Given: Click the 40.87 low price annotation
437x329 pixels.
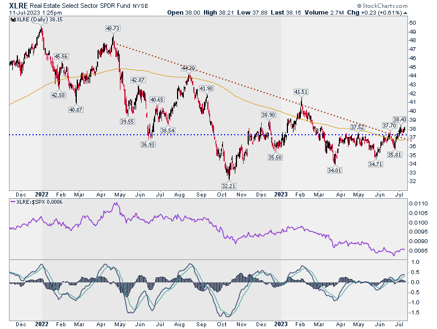Looking at the screenshot, I should click(76, 109).
